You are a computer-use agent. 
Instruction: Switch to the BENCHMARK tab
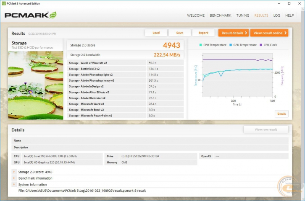coord(221,15)
